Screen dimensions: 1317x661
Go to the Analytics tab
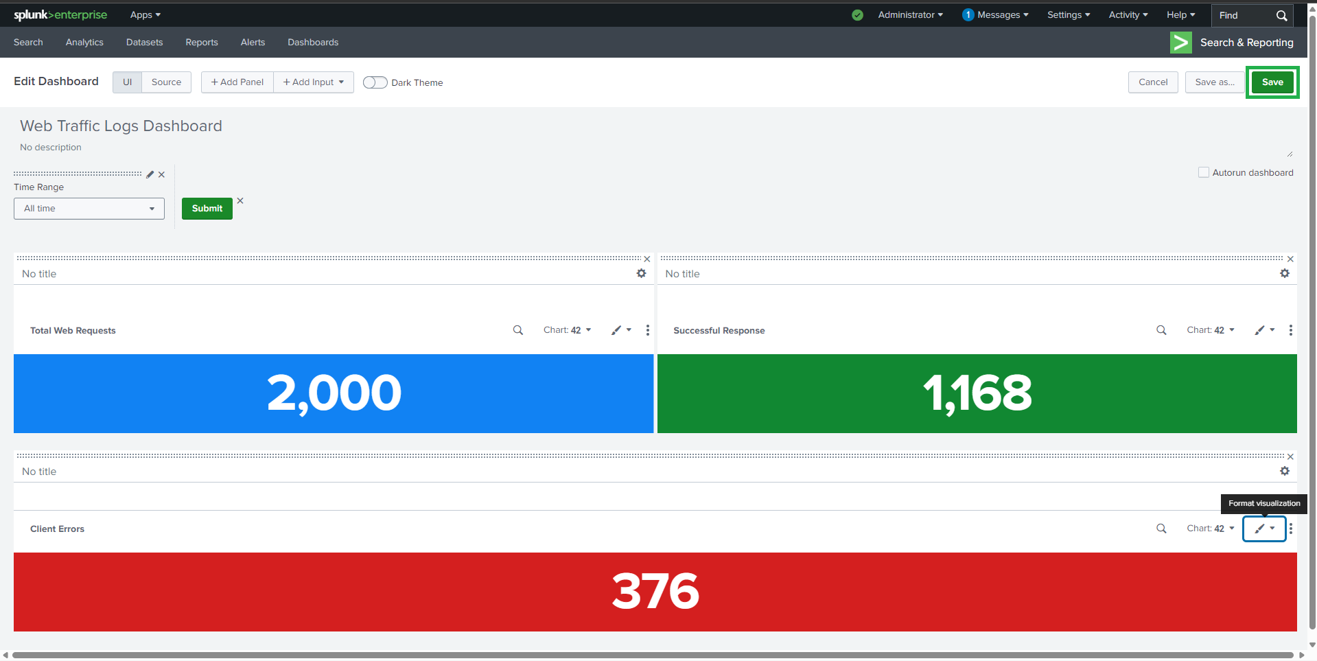pyautogui.click(x=84, y=43)
